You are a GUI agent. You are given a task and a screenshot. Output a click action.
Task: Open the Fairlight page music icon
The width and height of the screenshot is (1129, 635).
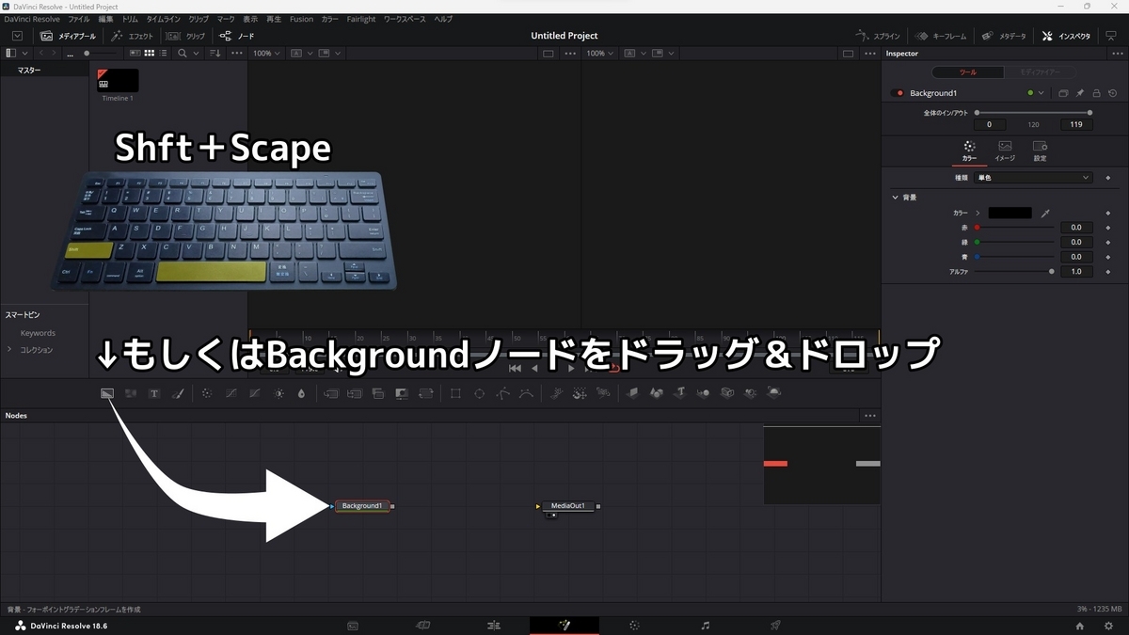point(706,625)
